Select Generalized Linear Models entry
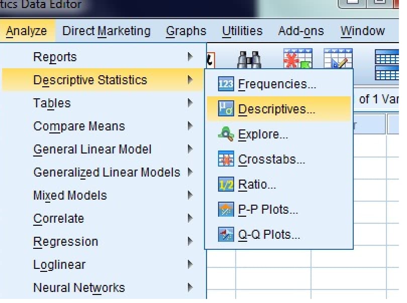The image size is (407, 303). coord(103,172)
